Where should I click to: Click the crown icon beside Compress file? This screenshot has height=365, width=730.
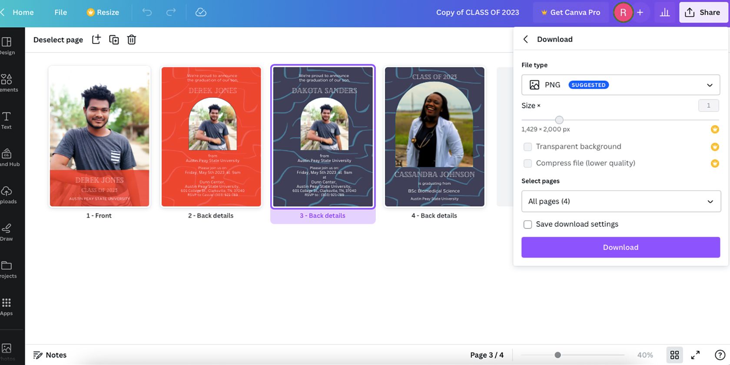coord(715,163)
